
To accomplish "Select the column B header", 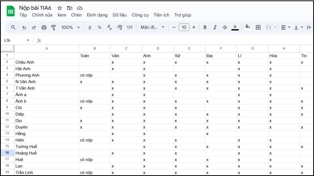I will [95, 48].
